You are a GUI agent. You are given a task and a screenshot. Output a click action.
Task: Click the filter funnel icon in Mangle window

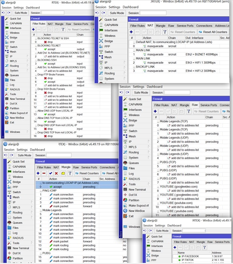point(70,173)
